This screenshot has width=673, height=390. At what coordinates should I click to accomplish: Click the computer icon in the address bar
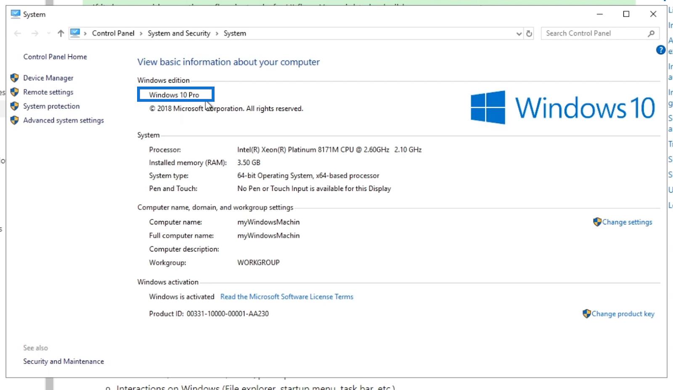[75, 33]
